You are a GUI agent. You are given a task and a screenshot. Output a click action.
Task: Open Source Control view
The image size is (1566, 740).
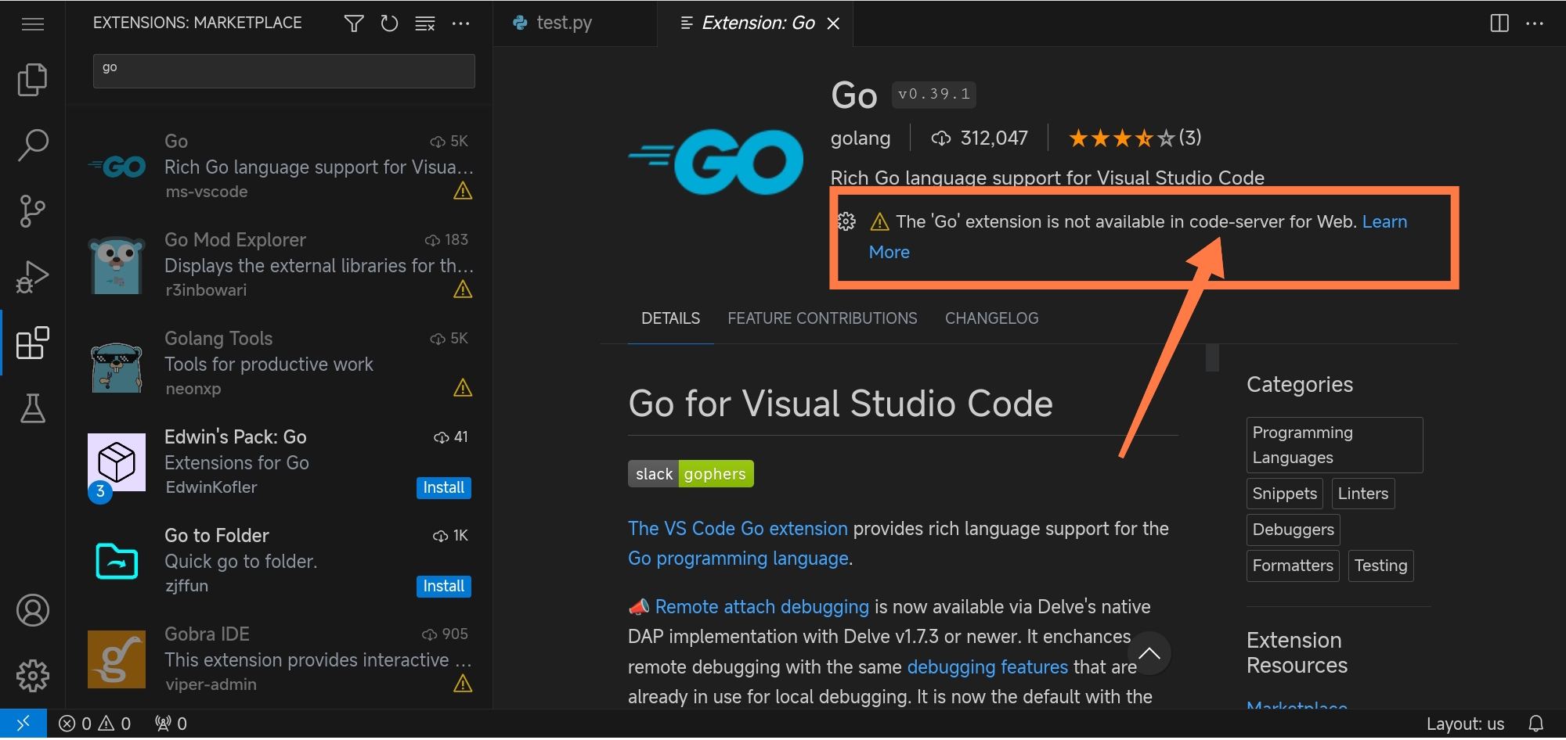tap(32, 210)
